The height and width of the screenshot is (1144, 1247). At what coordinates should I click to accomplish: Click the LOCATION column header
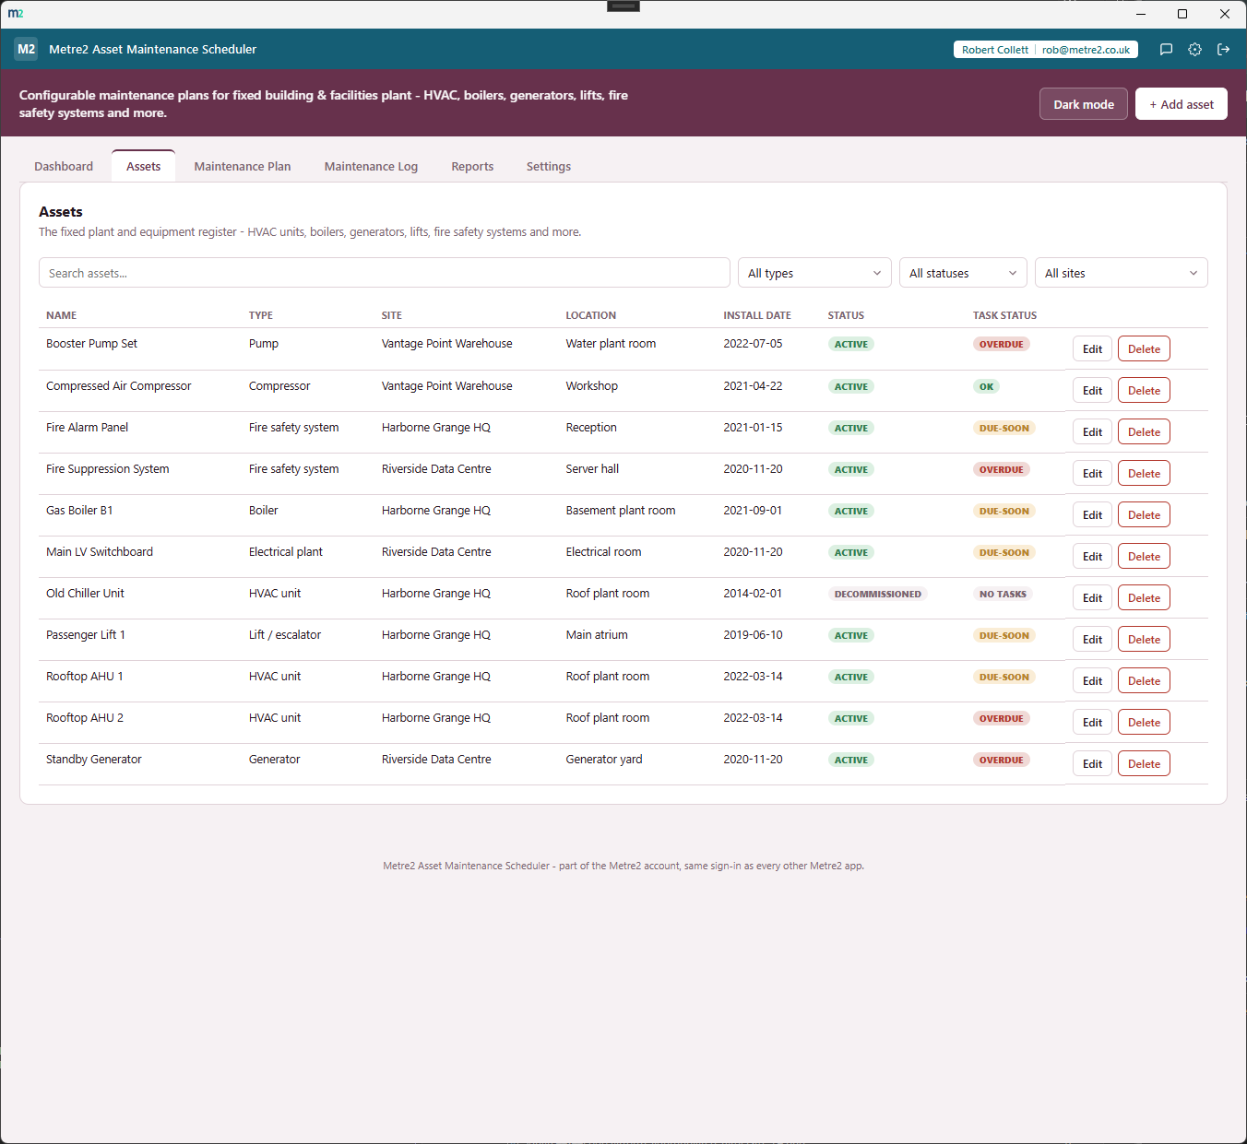pyautogui.click(x=591, y=315)
